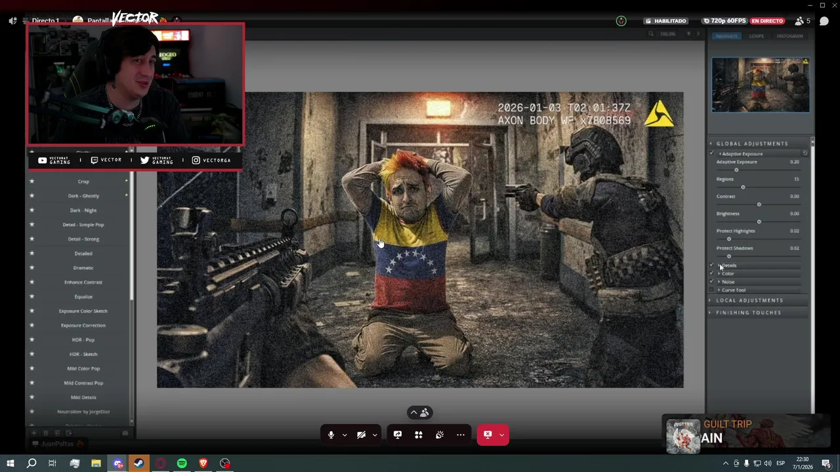Viewport: 840px width, 472px height.
Task: Adjust the Brightness slider handle
Action: point(759,222)
